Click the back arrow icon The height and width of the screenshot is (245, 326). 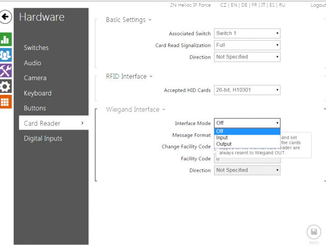6,17
